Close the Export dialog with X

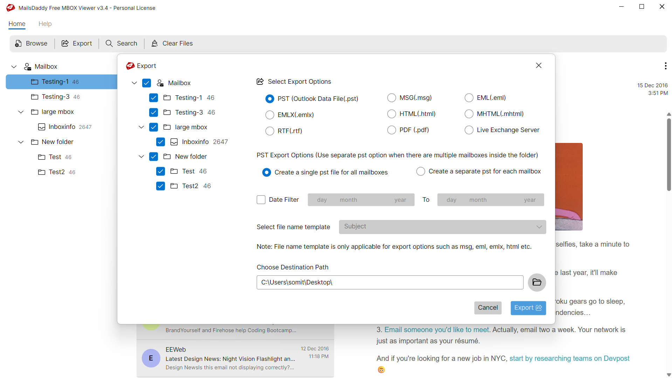[539, 66]
